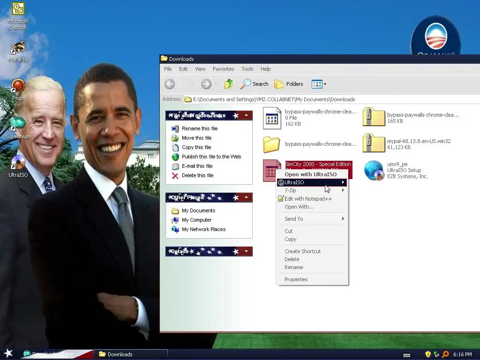Open Properties from the context menu
480x360 pixels.
[312, 279]
